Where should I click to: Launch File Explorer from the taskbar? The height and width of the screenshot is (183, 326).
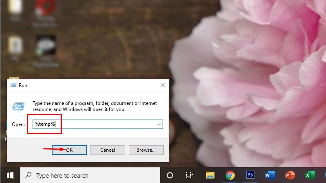click(x=210, y=175)
